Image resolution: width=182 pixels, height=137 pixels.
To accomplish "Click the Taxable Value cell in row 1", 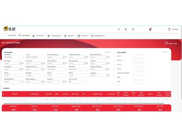I will click(x=98, y=99).
